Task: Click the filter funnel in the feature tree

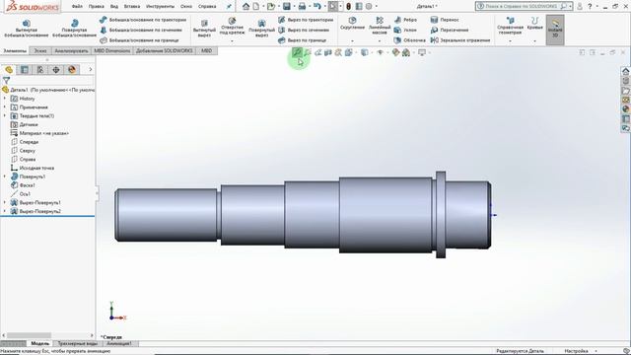Action: click(6, 81)
